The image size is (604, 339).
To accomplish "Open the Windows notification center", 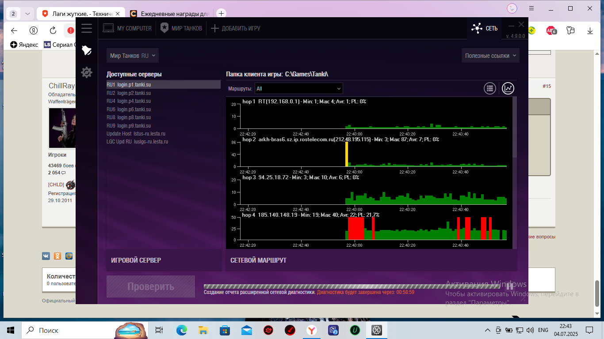I will (589, 330).
